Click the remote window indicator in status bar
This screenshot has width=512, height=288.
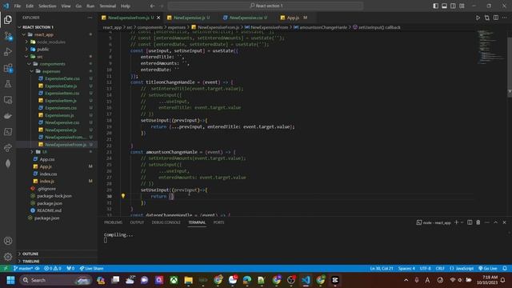click(x=6, y=269)
